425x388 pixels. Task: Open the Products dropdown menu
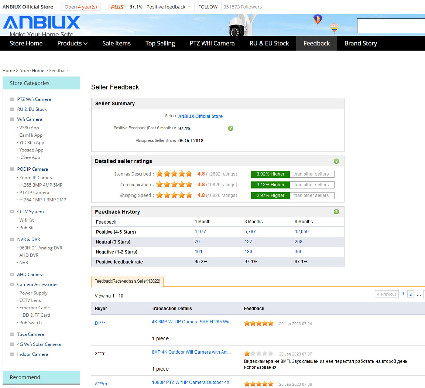pos(72,43)
